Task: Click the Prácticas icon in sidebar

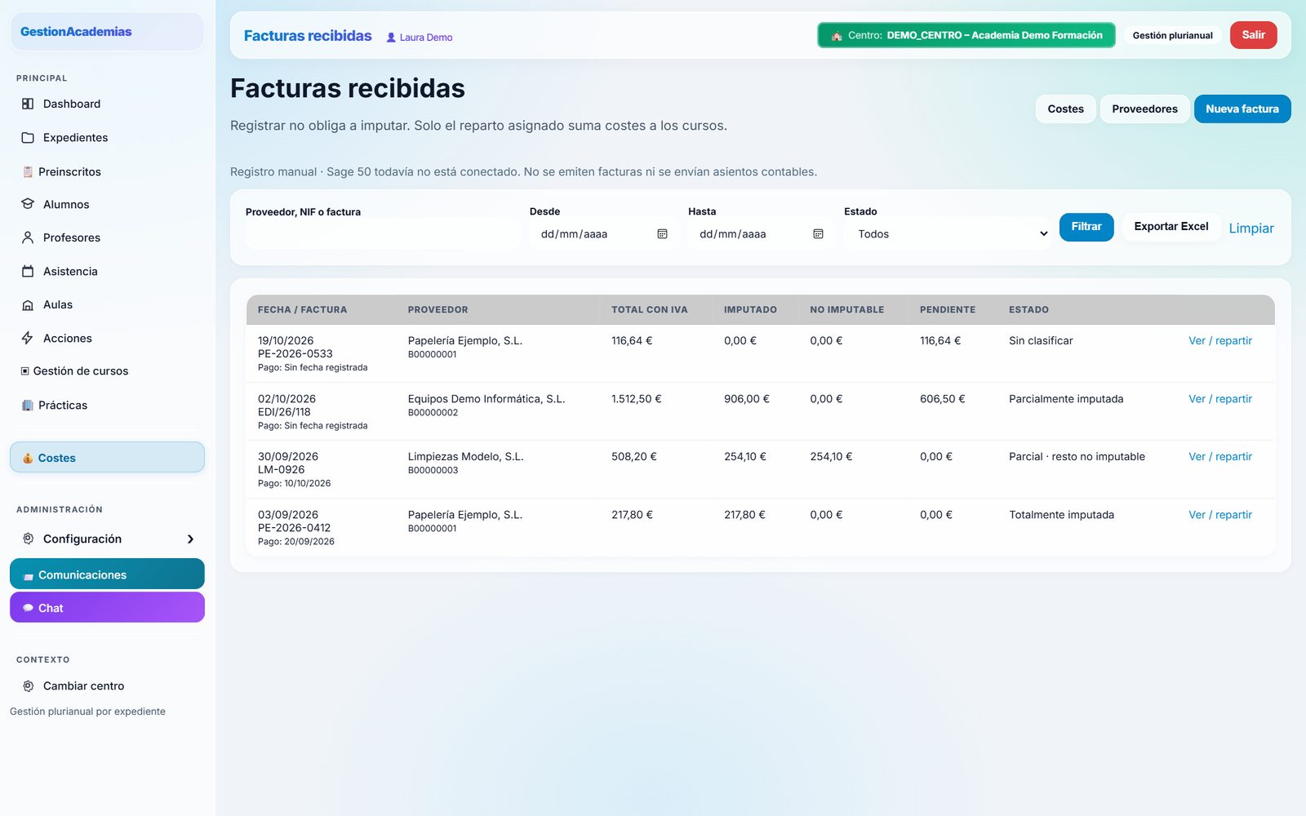Action: (28, 405)
